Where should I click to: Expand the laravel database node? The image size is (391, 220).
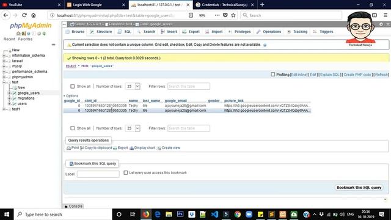4,61
